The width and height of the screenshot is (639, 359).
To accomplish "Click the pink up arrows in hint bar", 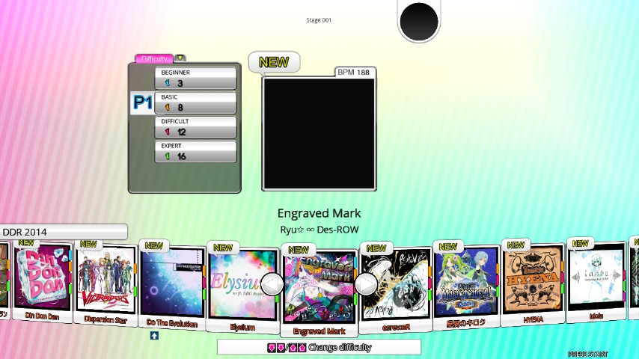I will (298, 348).
